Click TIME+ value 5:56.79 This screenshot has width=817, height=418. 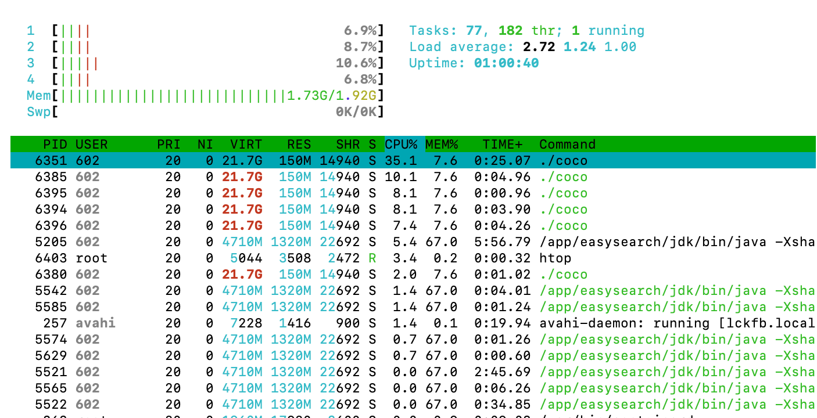pyautogui.click(x=502, y=242)
